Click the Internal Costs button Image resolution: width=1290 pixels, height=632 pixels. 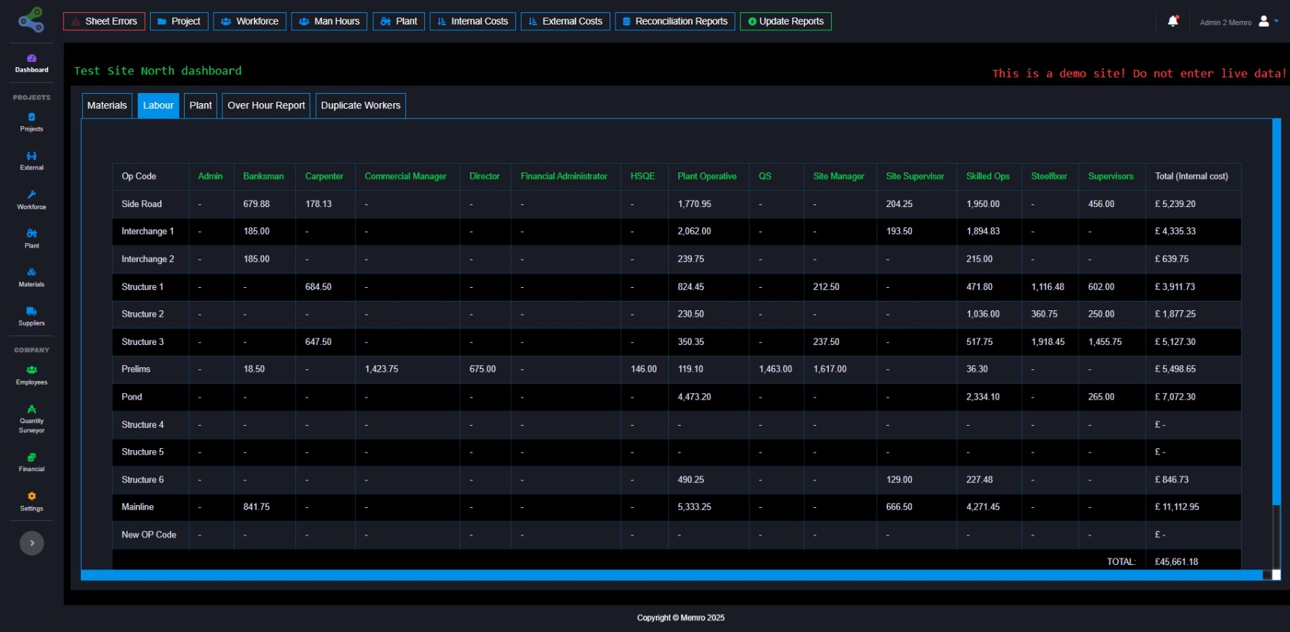[473, 22]
